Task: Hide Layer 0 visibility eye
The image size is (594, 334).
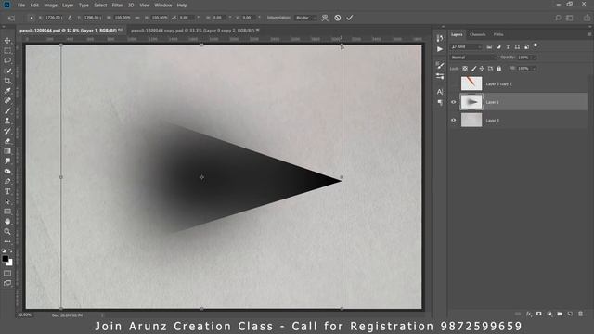Action: pyautogui.click(x=454, y=120)
